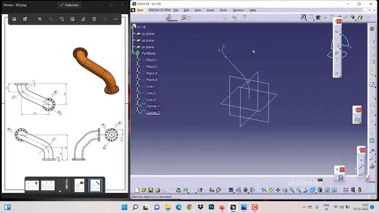Open Microsoft Edge from the taskbar
379x213 pixels.
179,207
